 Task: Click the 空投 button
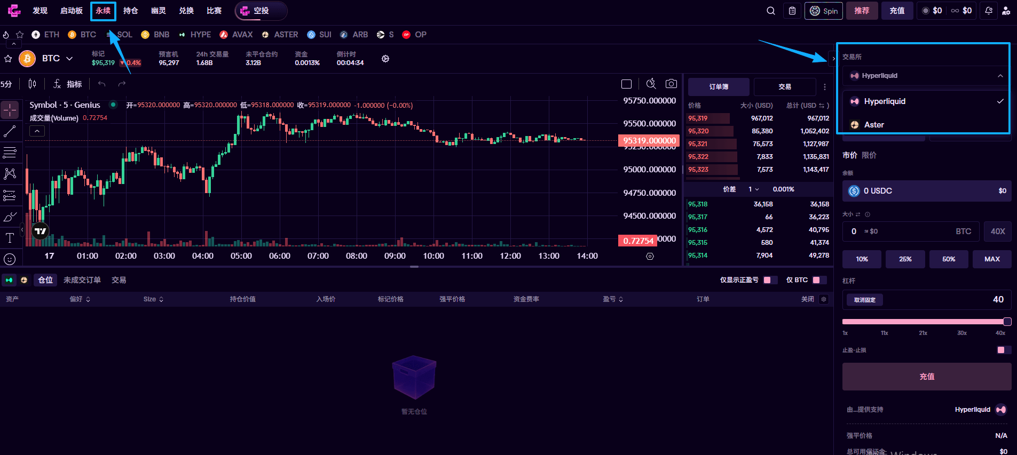(261, 11)
